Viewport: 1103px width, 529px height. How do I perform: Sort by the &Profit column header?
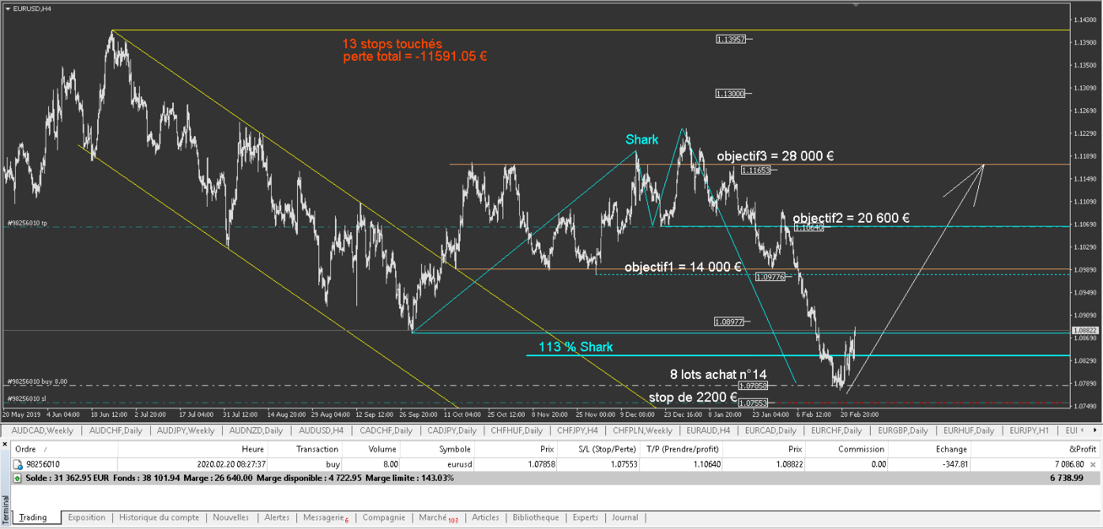pyautogui.click(x=1036, y=448)
